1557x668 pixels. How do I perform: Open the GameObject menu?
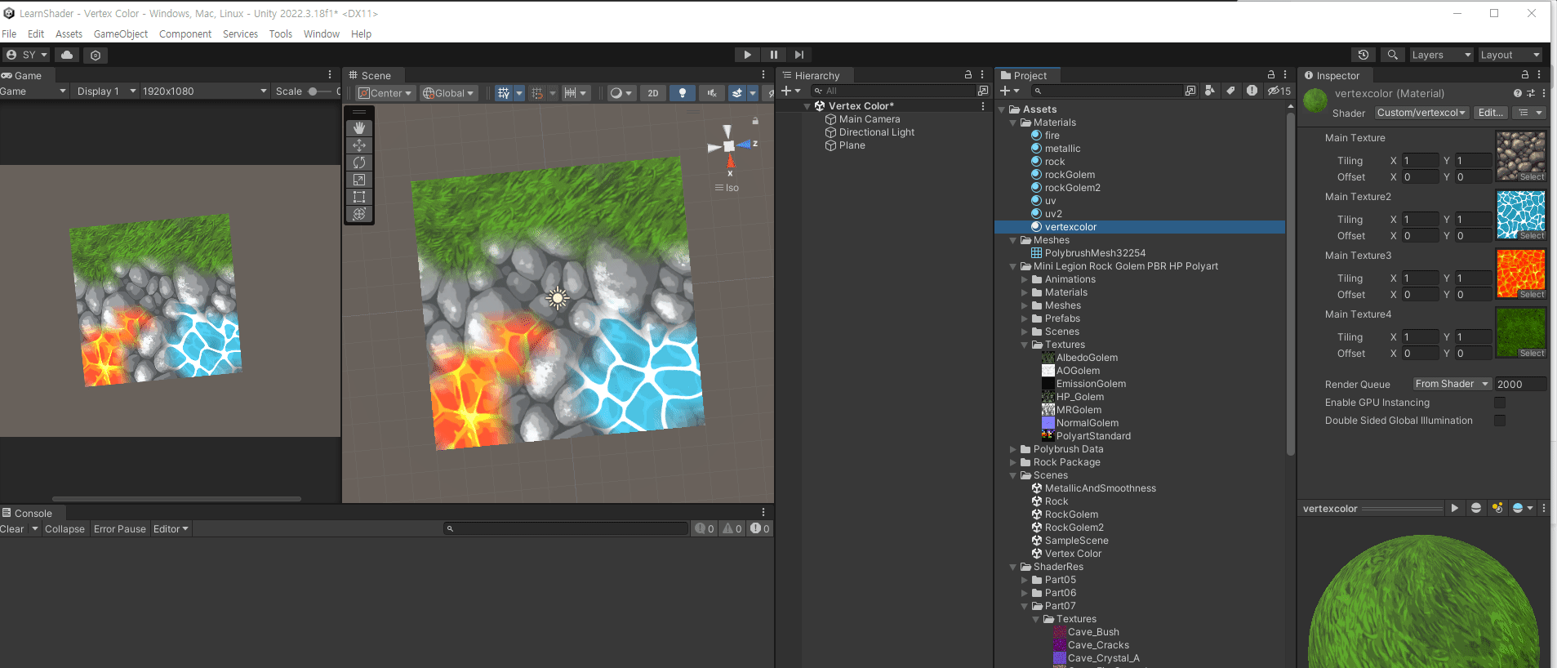click(x=121, y=33)
